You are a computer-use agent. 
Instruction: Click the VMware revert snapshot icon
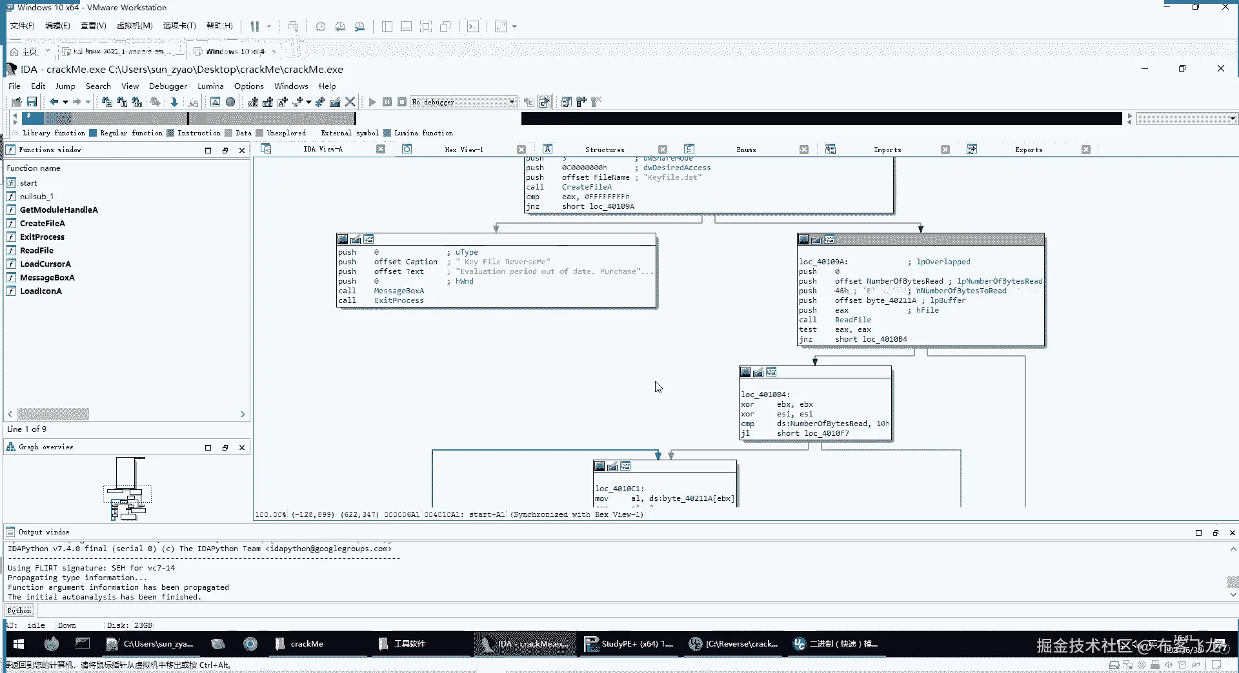340,26
